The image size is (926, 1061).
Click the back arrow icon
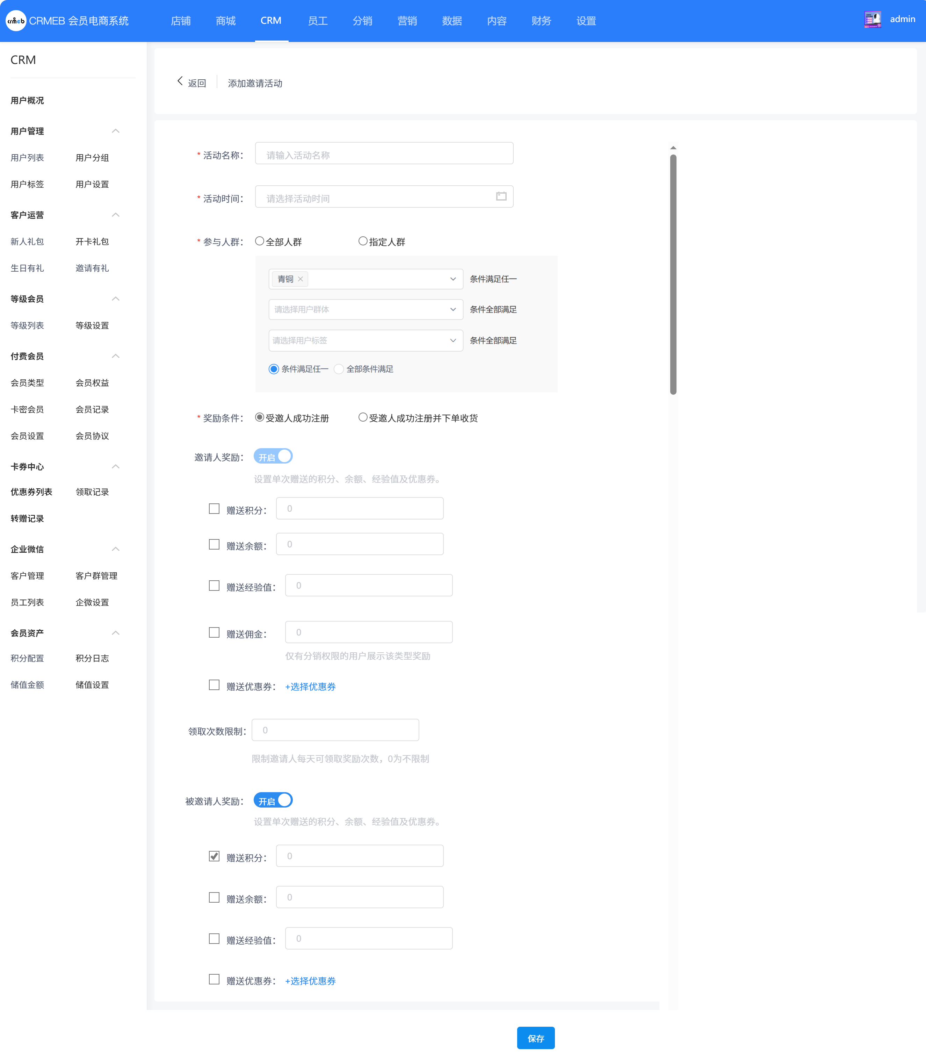click(x=180, y=81)
